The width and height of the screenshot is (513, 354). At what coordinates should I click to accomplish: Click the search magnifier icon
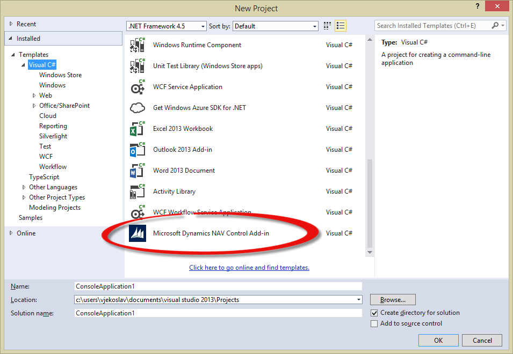point(495,25)
